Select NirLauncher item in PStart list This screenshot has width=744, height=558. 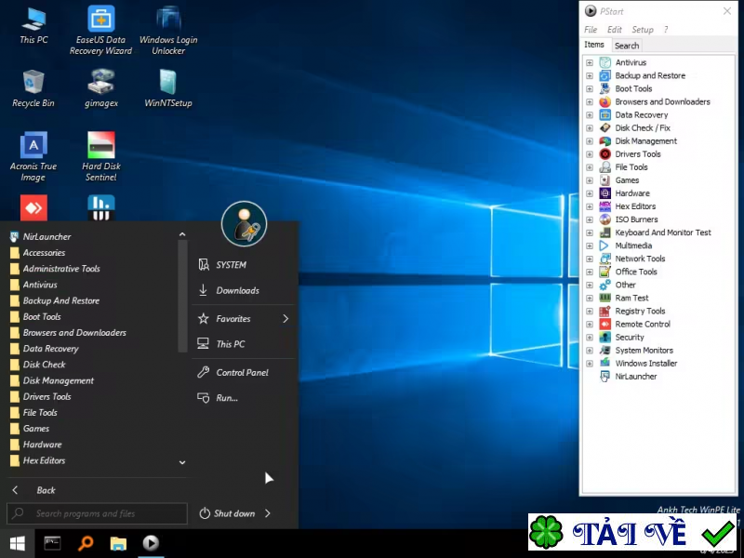click(x=635, y=377)
